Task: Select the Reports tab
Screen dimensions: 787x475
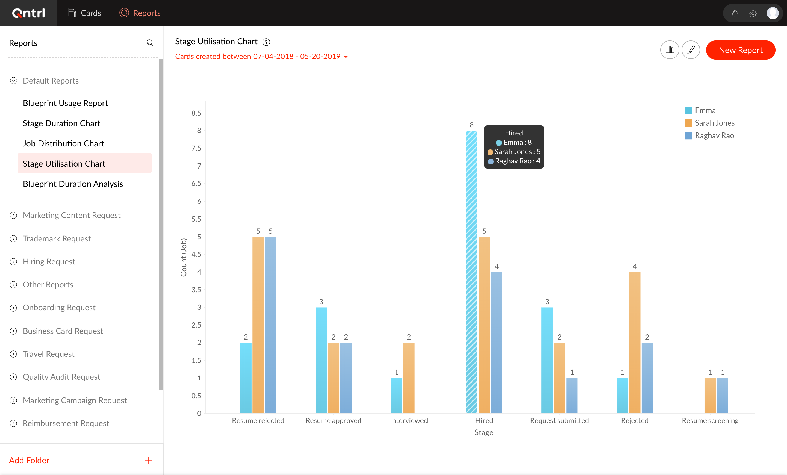Action: pos(140,13)
